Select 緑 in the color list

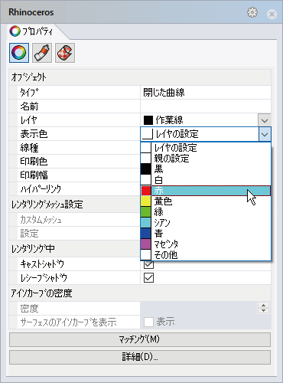206,212
